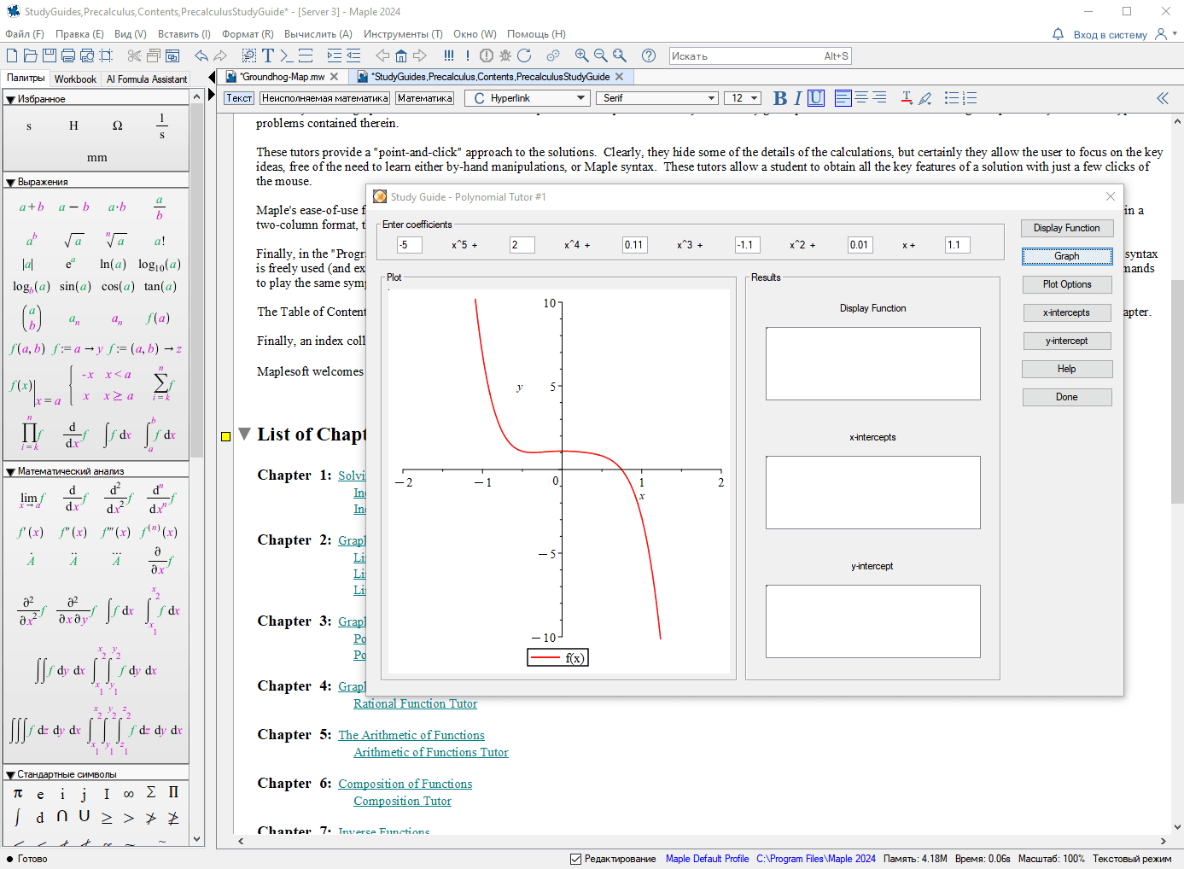Collapse the Избранное palette

pyautogui.click(x=10, y=100)
